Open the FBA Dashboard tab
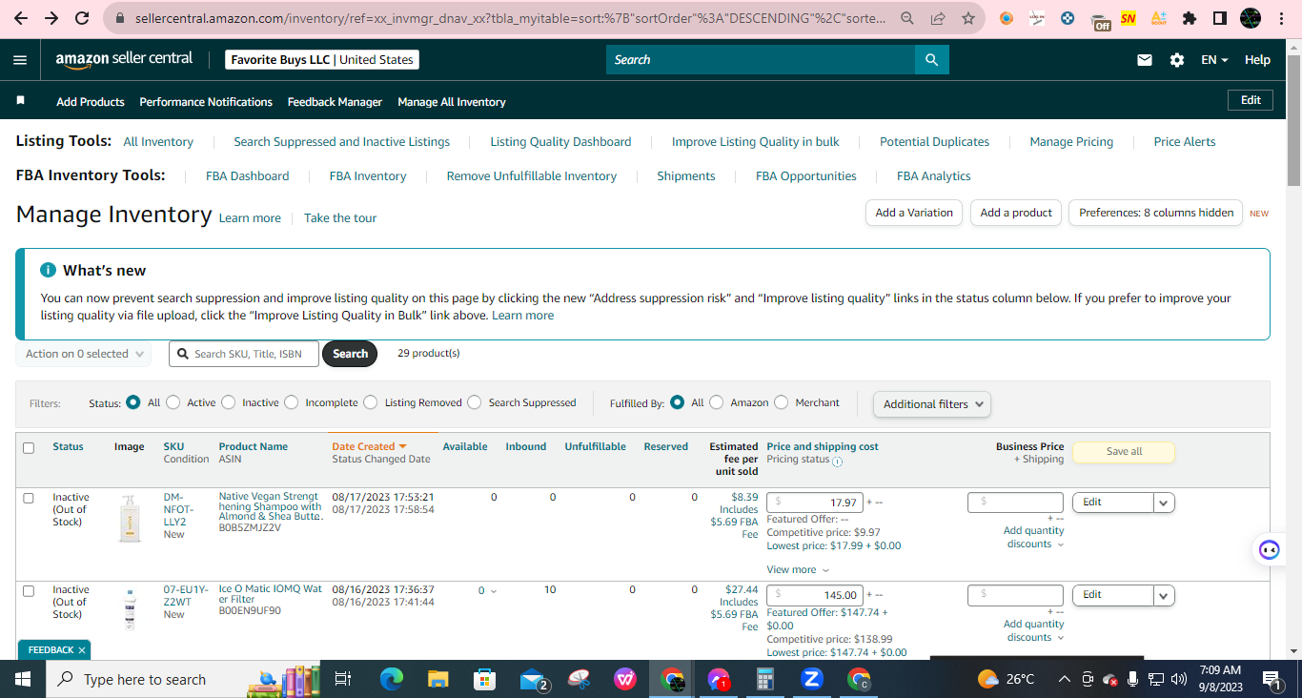The image size is (1302, 698). point(247,175)
